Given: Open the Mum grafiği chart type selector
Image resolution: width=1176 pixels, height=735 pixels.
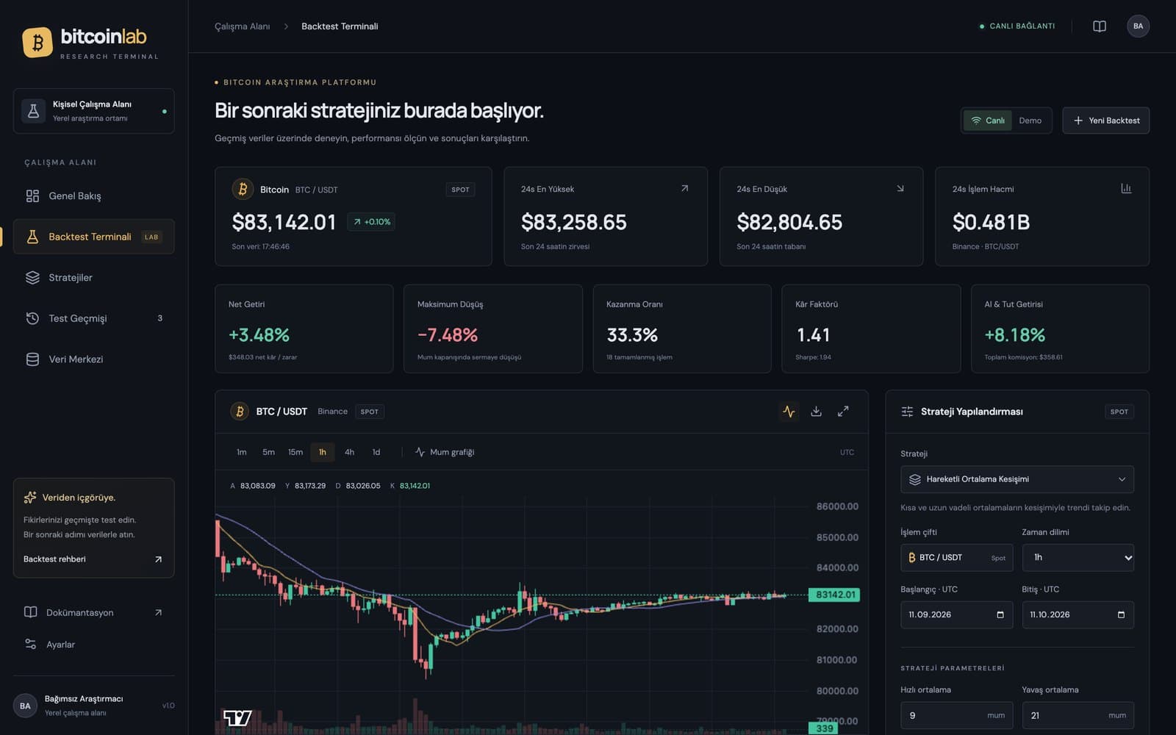Looking at the screenshot, I should coord(445,453).
